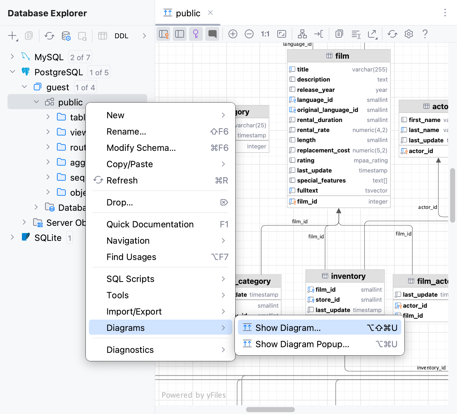The image size is (457, 414).
Task: Select Show Diagram from the submenu
Action: tap(288, 327)
